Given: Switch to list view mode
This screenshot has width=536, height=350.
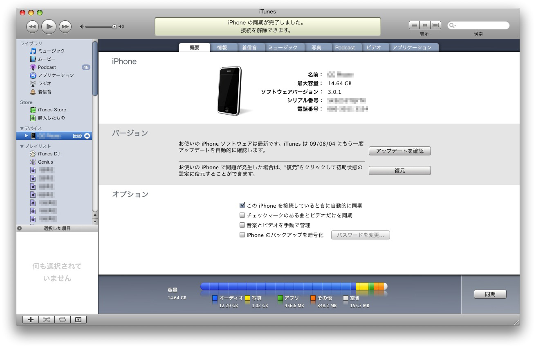Looking at the screenshot, I should [x=414, y=25].
